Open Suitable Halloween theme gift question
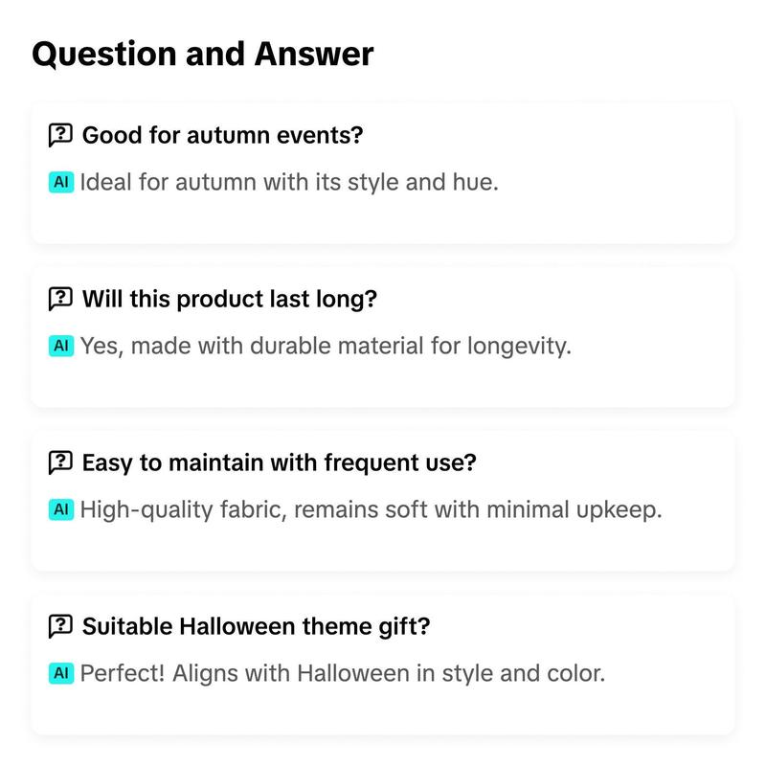Image resolution: width=766 pixels, height=766 pixels. (256, 626)
